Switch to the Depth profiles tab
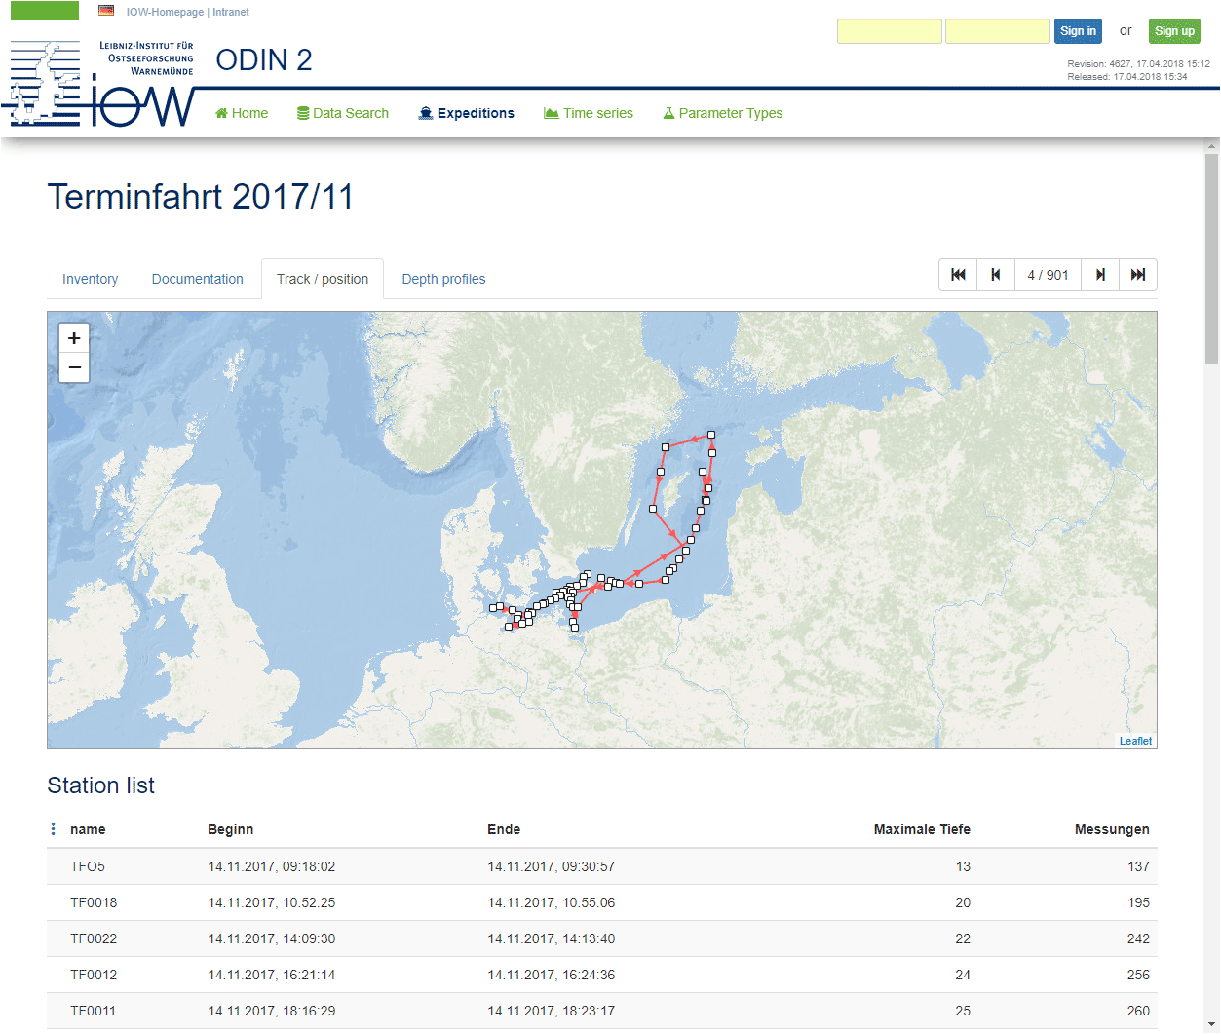The height and width of the screenshot is (1034, 1221). [x=443, y=279]
